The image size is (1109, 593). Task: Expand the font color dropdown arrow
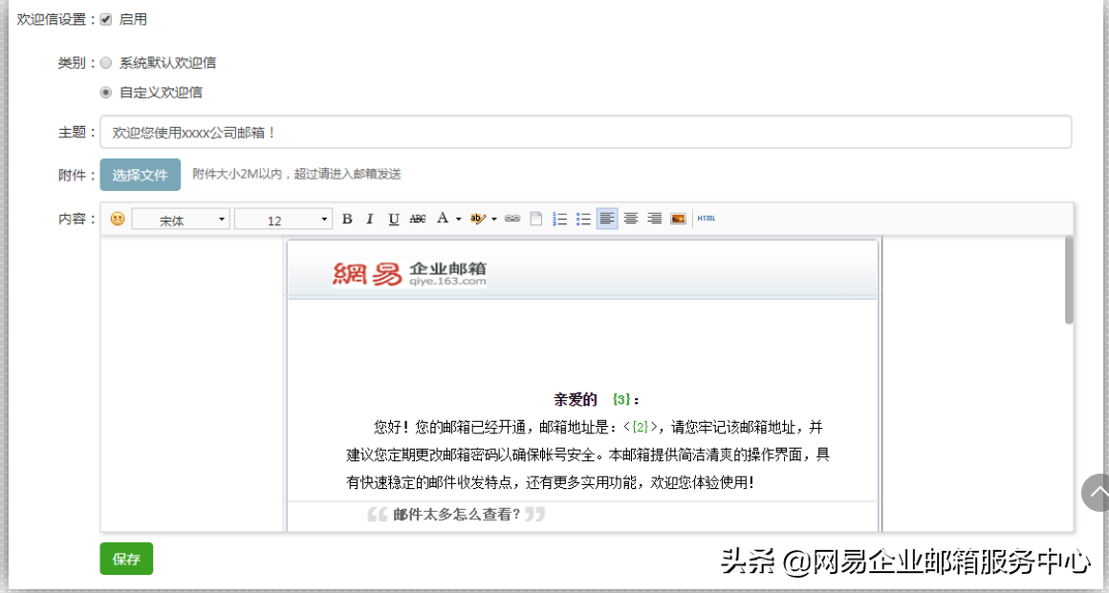pyautogui.click(x=457, y=219)
